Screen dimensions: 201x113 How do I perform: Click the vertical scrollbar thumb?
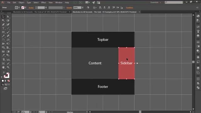(193, 62)
